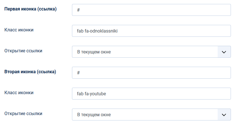
Task: Click Класс иконки label beside odnoklassniki field
Action: (19, 30)
